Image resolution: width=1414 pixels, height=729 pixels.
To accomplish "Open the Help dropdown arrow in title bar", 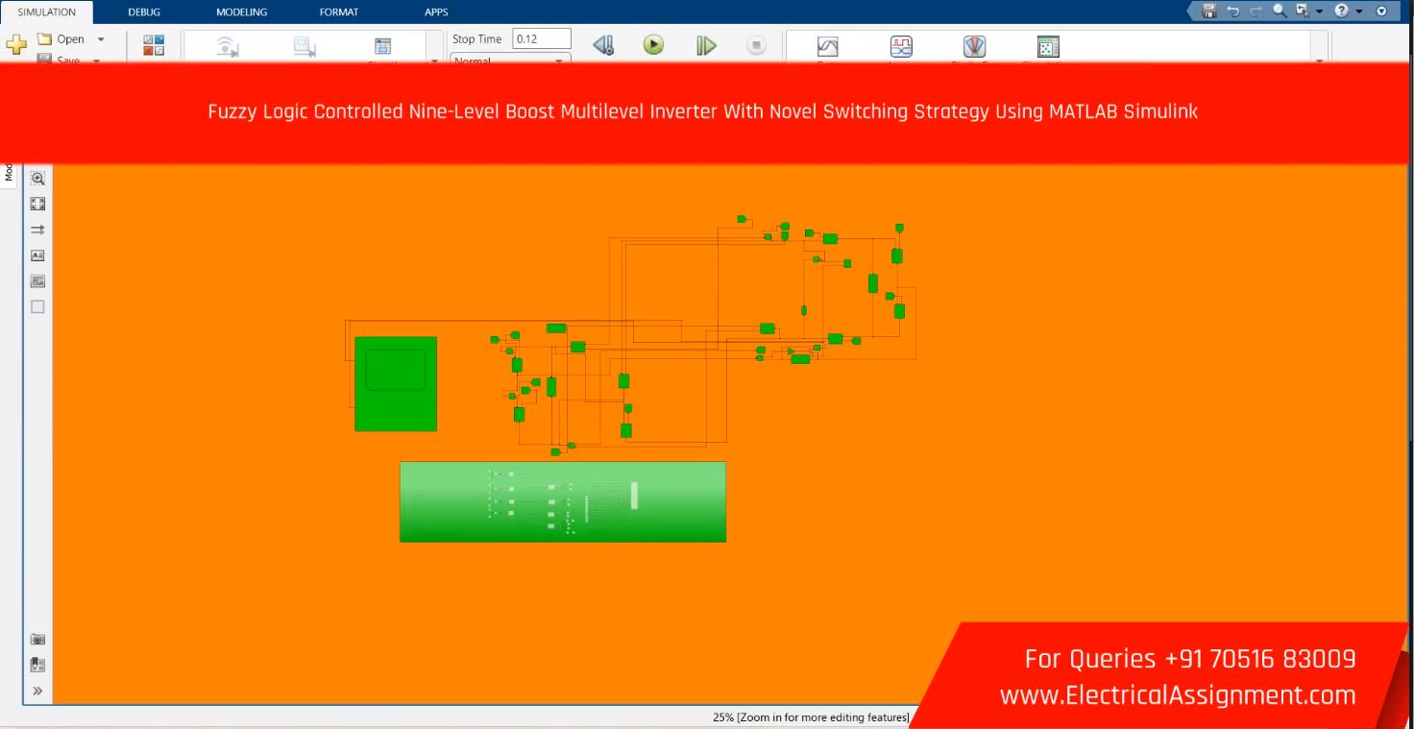I will (x=1359, y=12).
